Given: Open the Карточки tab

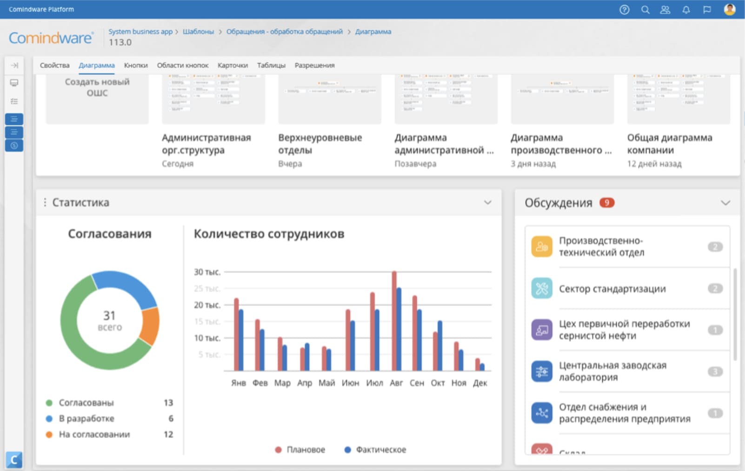Looking at the screenshot, I should coord(232,65).
